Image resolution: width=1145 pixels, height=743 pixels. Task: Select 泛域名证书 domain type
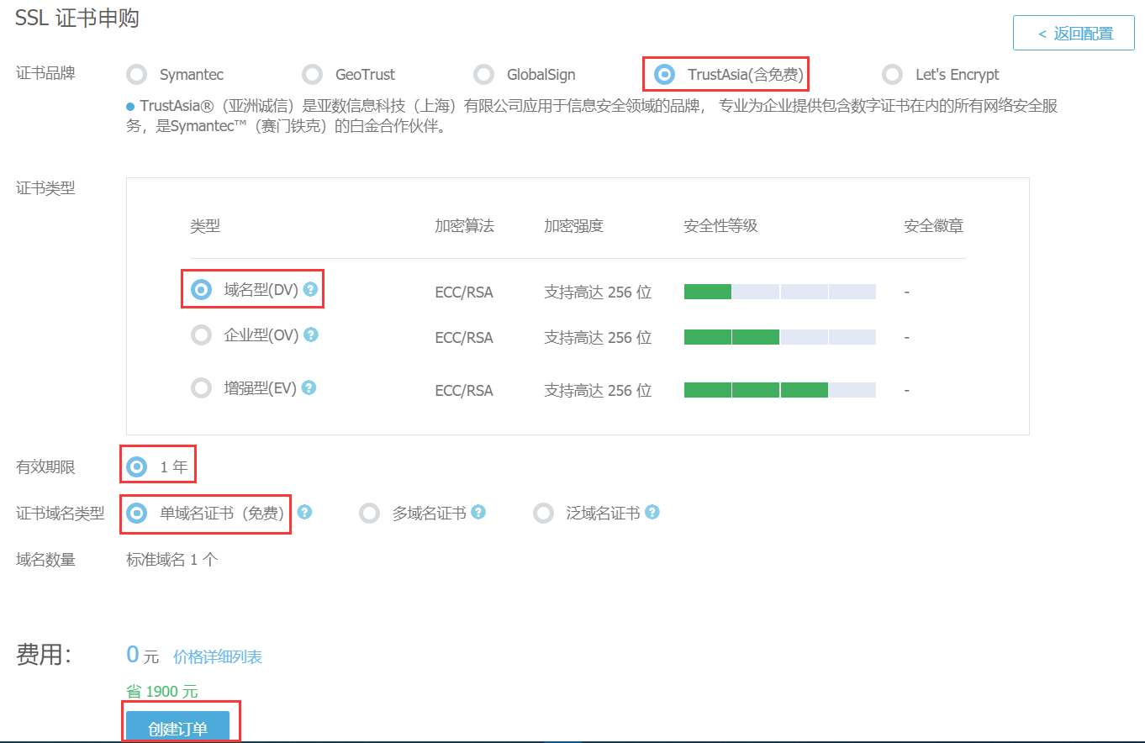tap(543, 513)
